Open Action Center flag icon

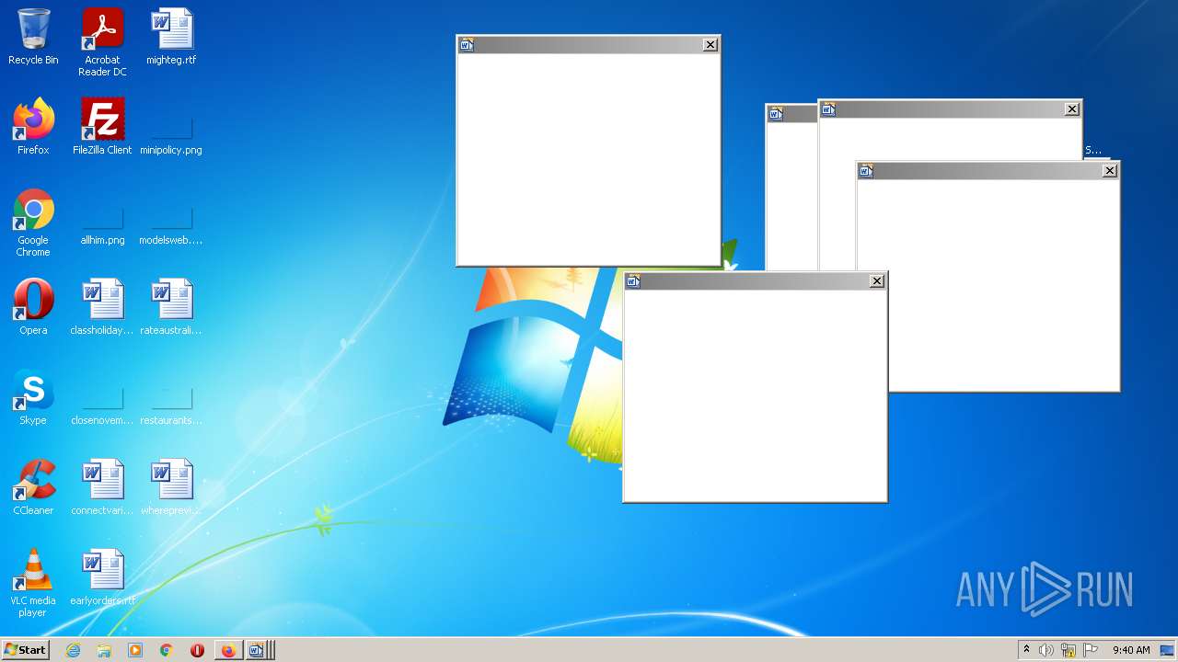click(x=1091, y=650)
